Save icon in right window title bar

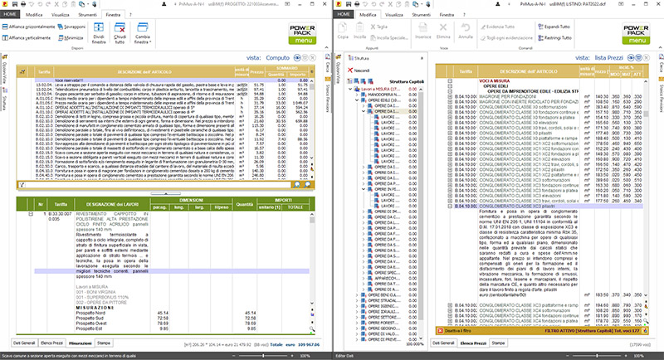[x=349, y=4]
